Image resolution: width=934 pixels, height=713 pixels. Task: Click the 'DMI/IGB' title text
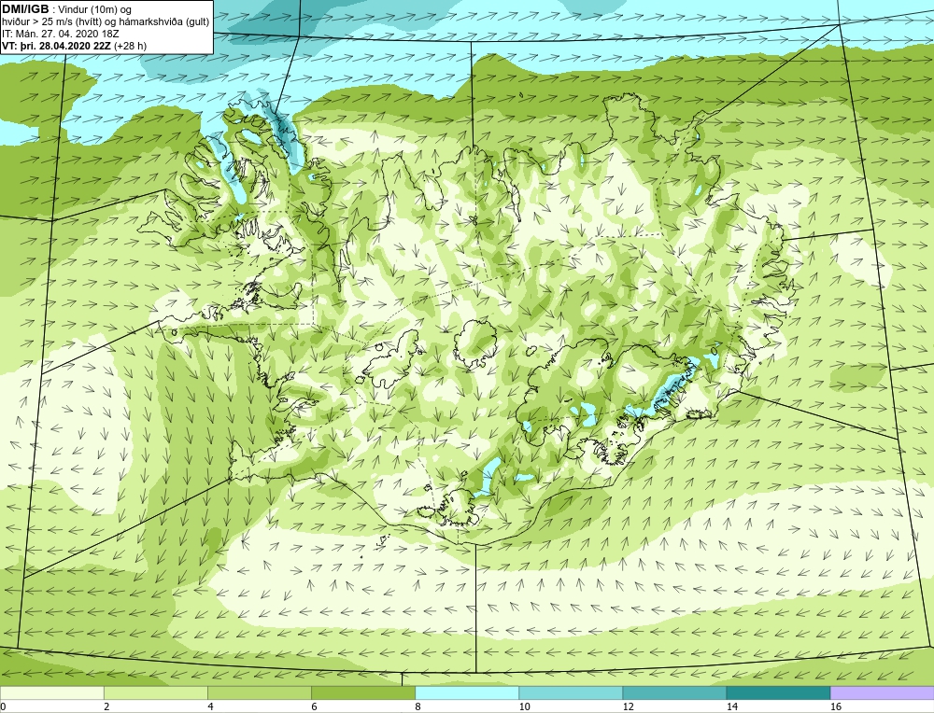25,9
